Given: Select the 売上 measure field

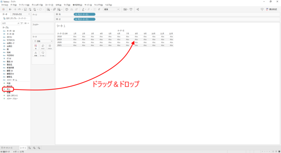Looking at the screenshot, I should (x=8, y=89).
